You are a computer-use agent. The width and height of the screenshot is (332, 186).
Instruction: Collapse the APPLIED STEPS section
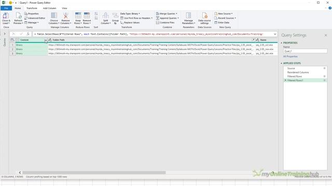pos(282,63)
